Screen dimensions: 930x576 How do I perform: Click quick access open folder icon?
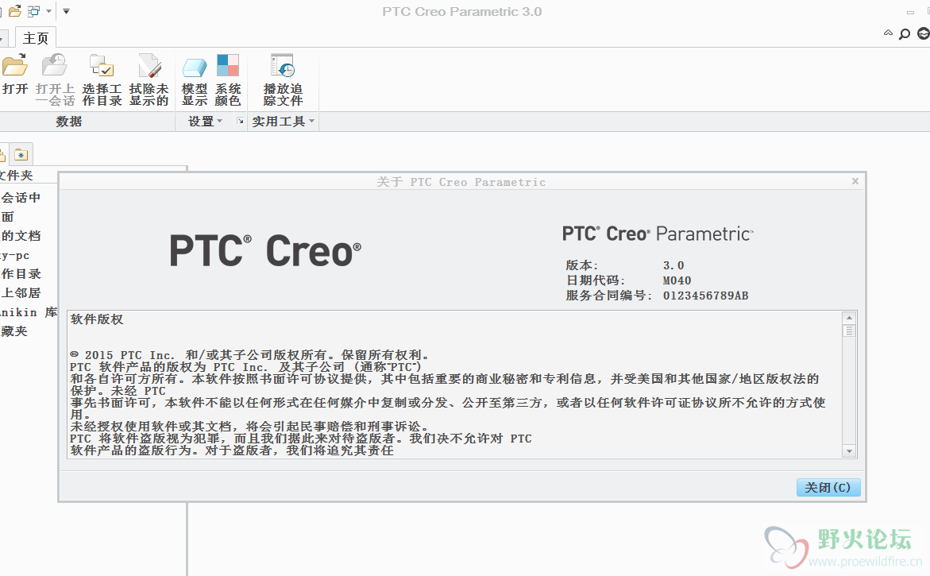point(15,10)
